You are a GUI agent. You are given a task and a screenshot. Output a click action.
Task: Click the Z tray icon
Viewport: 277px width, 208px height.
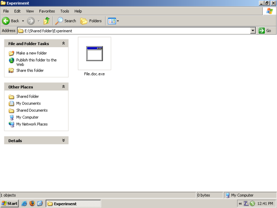pyautogui.click(x=246, y=204)
